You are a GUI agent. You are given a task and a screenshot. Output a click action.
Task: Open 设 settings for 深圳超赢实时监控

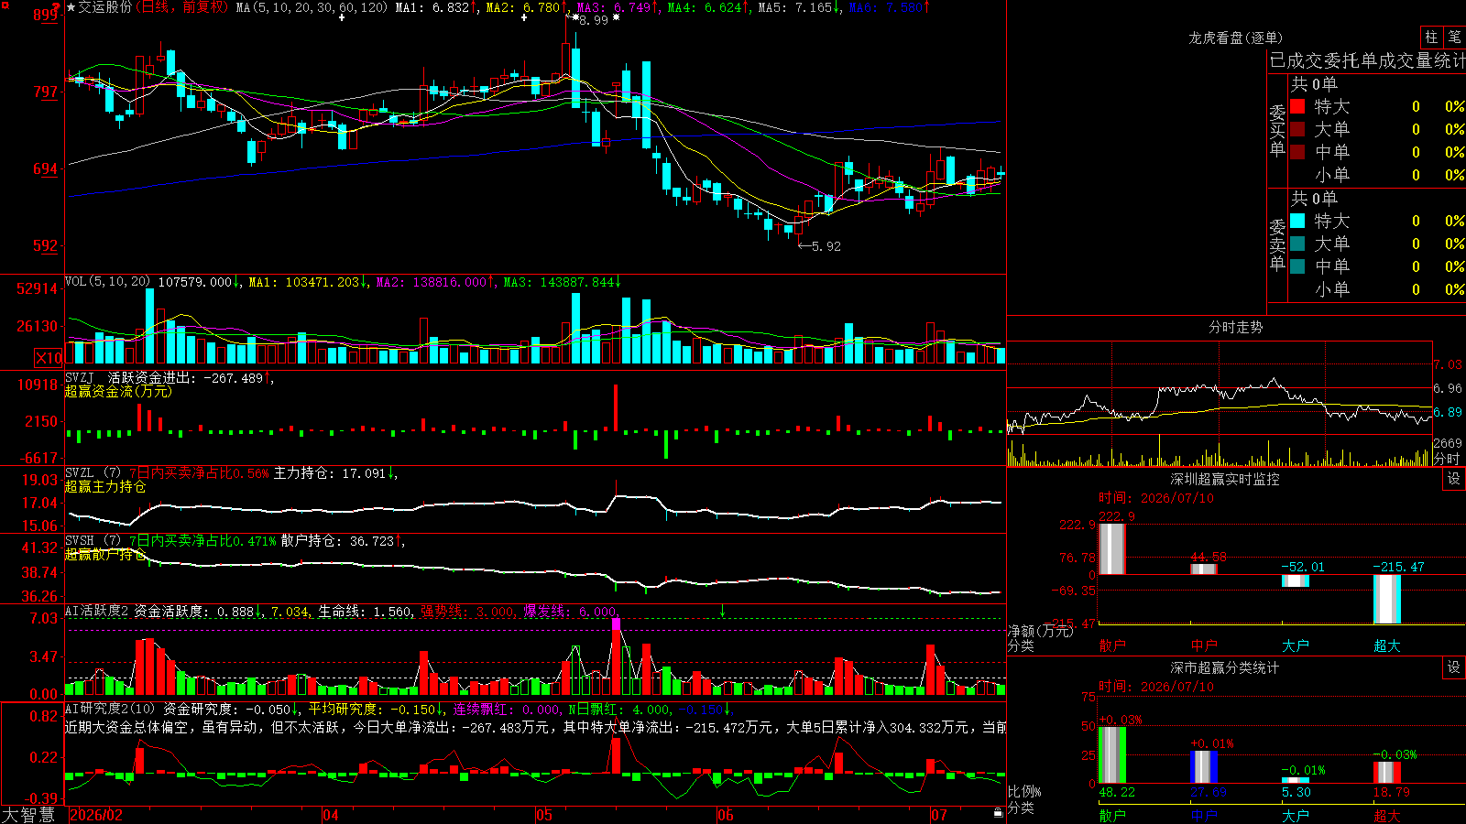[x=1454, y=479]
